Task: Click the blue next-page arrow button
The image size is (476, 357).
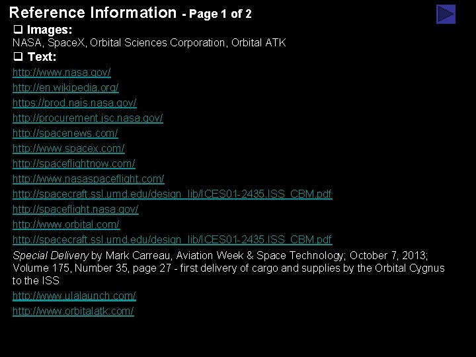Action: point(446,14)
